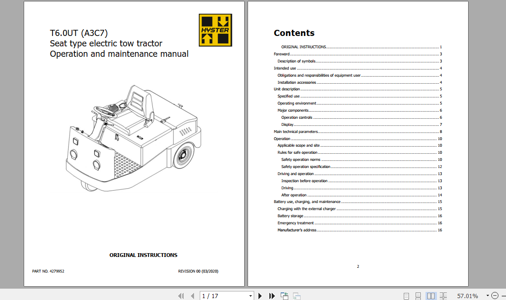Go to the previous page

(x=192, y=296)
